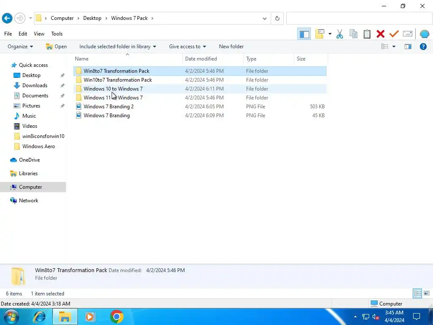Click the Open button in command bar
The height and width of the screenshot is (325, 433).
coord(56,47)
